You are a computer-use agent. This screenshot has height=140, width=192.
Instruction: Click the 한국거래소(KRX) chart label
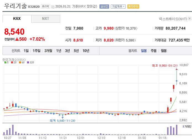(14, 60)
